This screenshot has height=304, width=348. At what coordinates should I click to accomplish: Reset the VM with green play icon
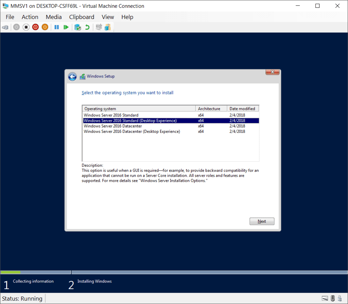tap(66, 27)
